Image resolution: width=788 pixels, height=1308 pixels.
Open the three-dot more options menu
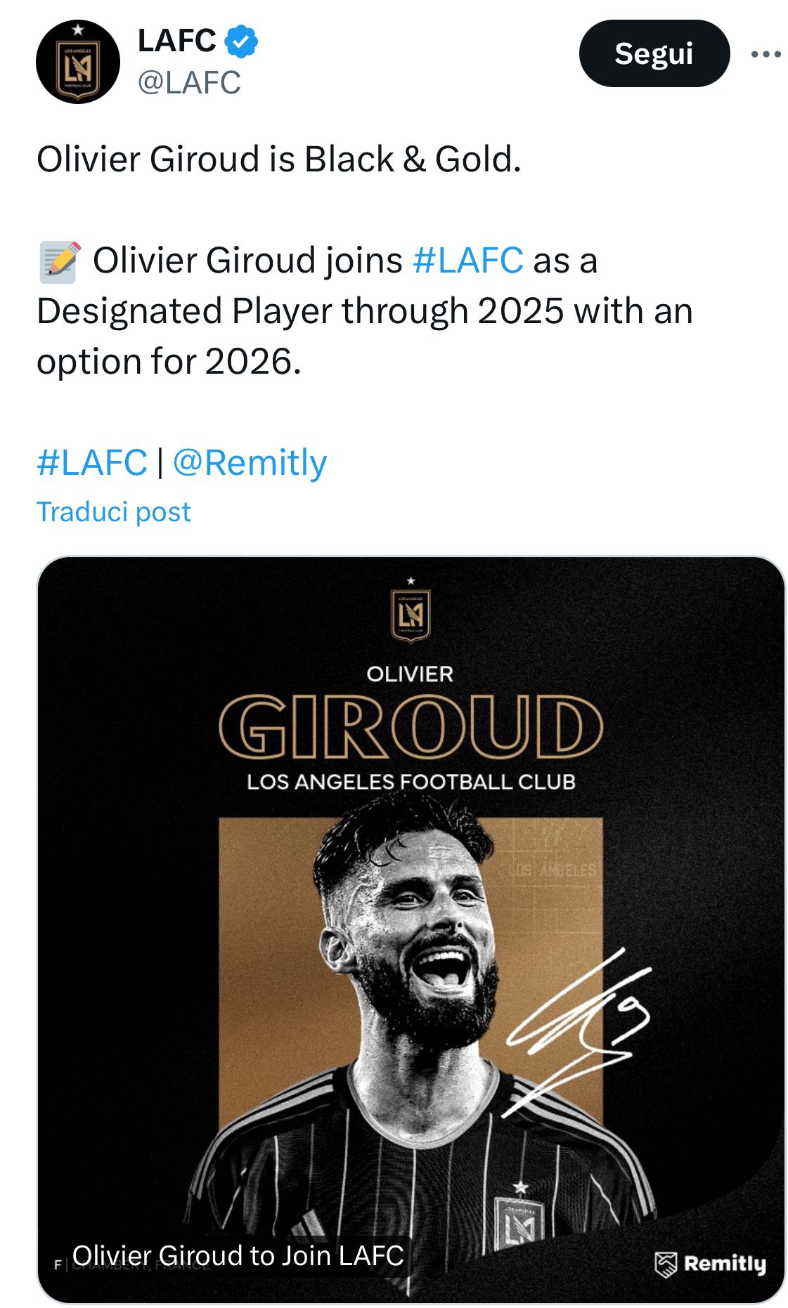[765, 54]
